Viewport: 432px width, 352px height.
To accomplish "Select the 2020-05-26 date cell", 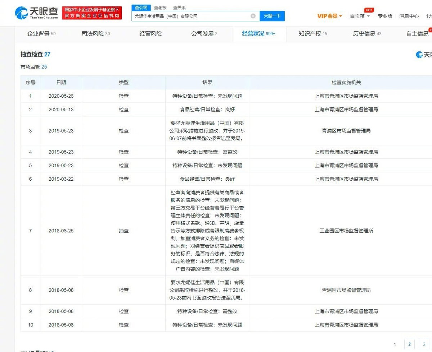I will (61, 96).
